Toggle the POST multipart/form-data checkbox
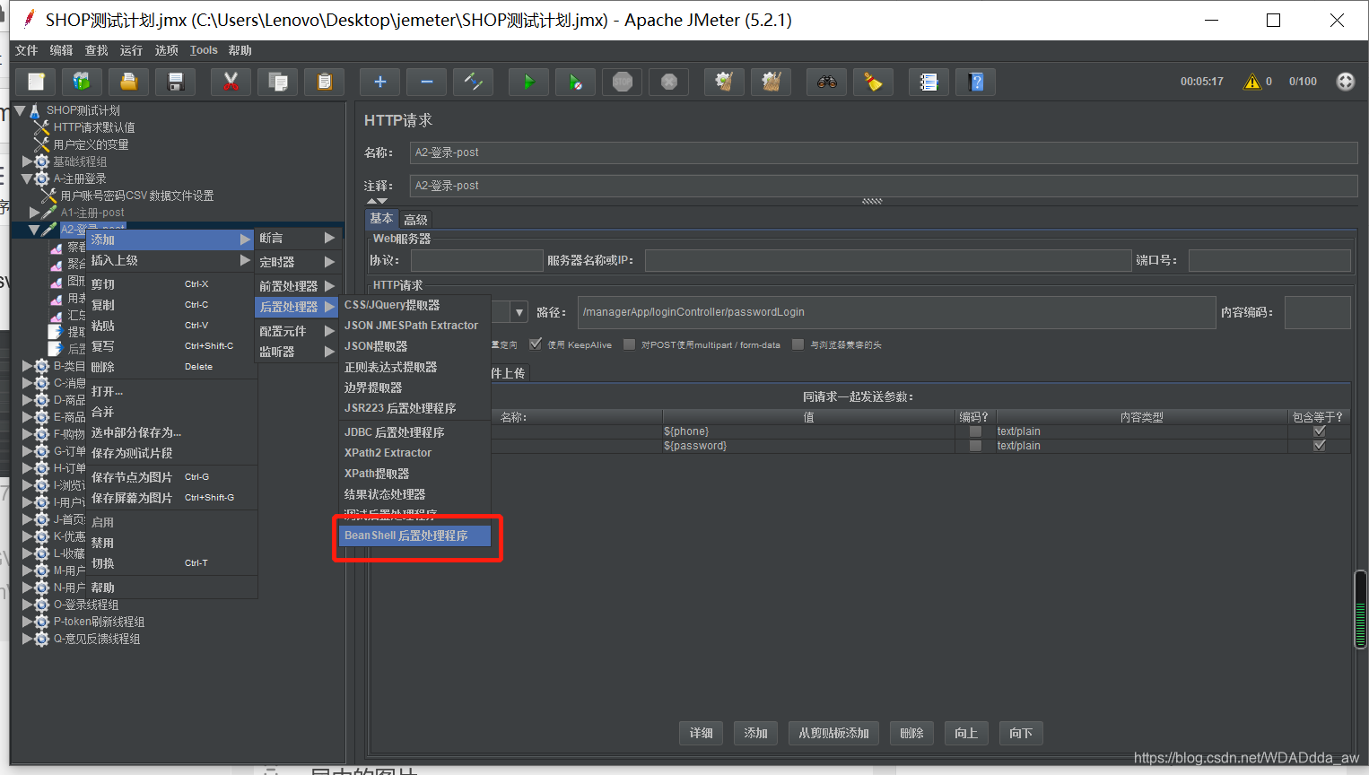1369x775 pixels. click(629, 344)
